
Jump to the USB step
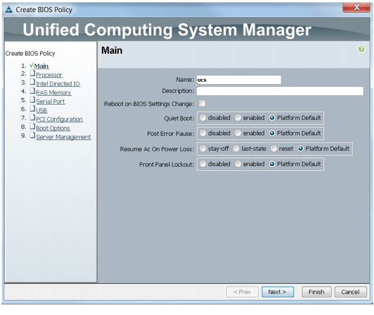[x=42, y=110]
